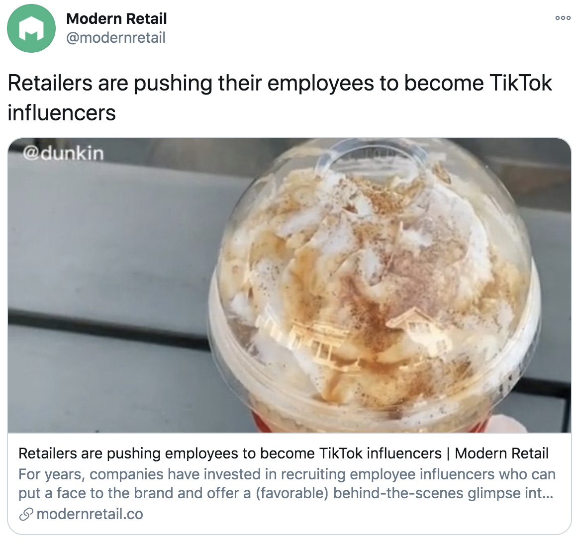
Task: Click the white logo inside the green avatar
Action: 31,28
